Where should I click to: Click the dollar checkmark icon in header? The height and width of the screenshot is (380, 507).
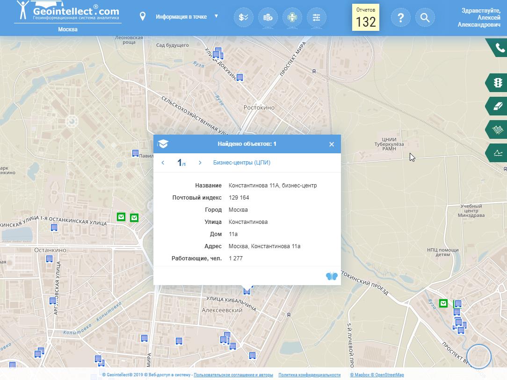243,18
